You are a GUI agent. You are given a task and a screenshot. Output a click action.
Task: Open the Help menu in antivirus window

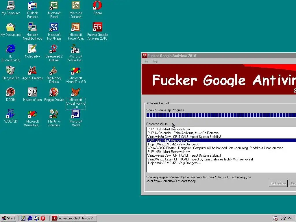click(155, 61)
